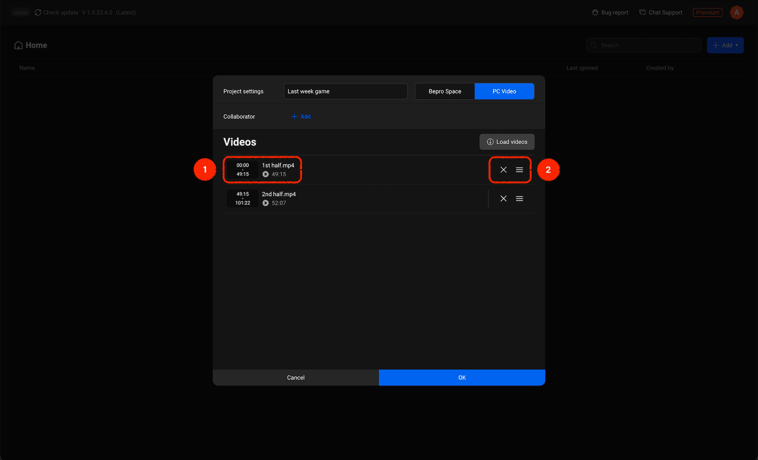758x460 pixels.
Task: Click the reorder handle for 2nd half.mp4
Action: 520,199
